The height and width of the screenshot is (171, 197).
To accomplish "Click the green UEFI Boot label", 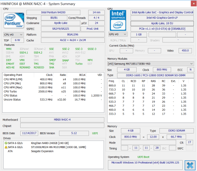I will tap(143, 157).
